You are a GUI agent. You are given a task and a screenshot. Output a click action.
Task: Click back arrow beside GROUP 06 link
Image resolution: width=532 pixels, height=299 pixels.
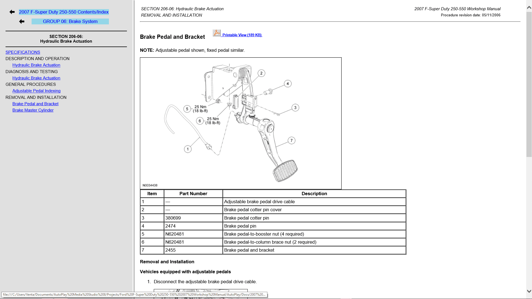(x=22, y=22)
